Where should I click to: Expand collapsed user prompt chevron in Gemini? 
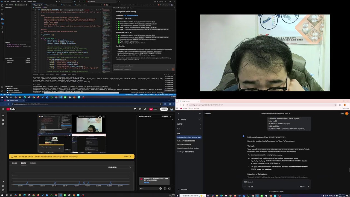click(308, 119)
